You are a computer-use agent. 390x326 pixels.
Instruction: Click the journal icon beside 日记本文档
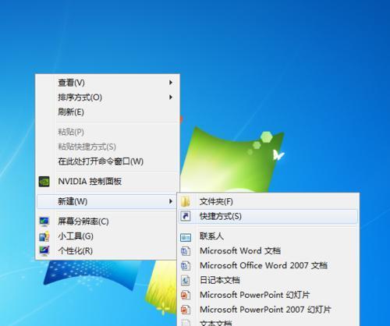pyautogui.click(x=186, y=280)
